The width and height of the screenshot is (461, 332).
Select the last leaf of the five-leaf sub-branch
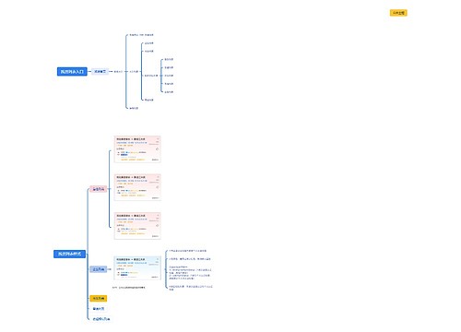point(169,92)
